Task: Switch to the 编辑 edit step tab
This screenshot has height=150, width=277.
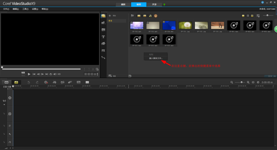Action: coord(139,4)
